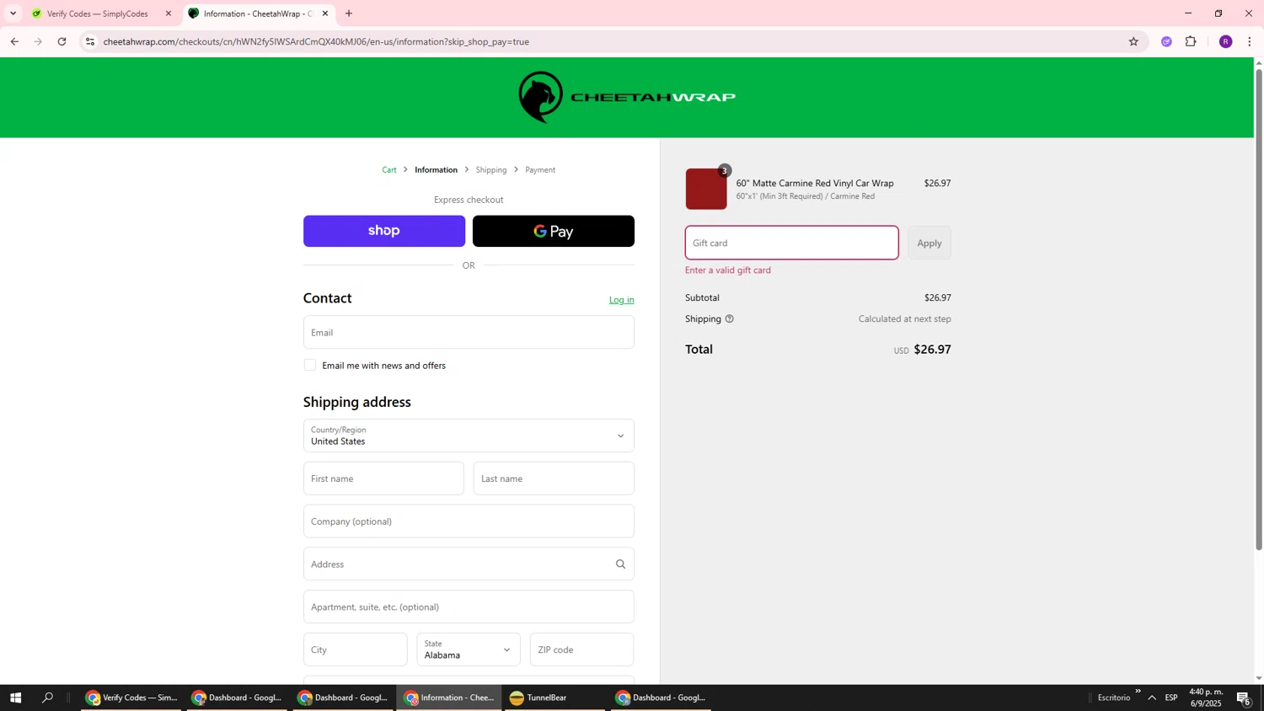Apply the gift card code

tap(929, 243)
